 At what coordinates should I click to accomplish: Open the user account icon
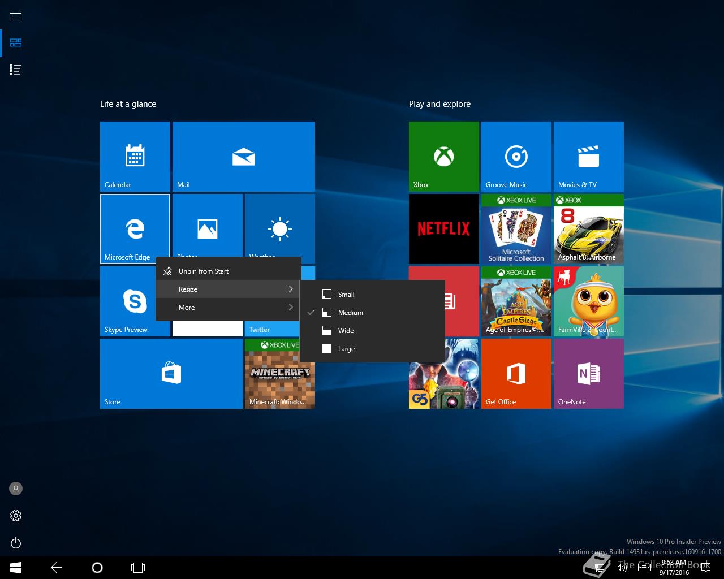coord(16,489)
